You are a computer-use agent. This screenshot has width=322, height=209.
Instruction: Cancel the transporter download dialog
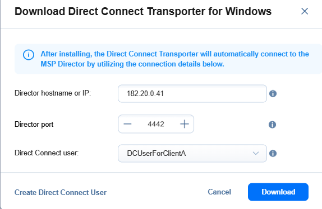coord(219,192)
